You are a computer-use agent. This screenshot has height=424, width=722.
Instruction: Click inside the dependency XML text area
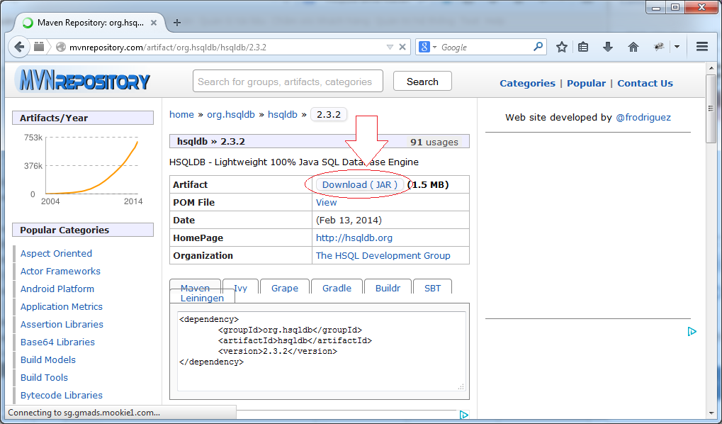pos(322,351)
